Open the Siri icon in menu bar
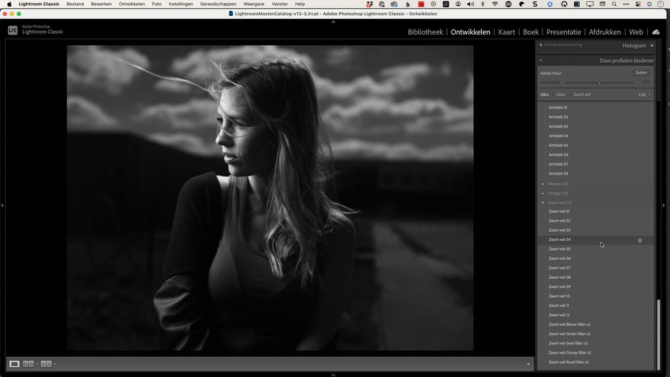This screenshot has width=670, height=377. 649,4
